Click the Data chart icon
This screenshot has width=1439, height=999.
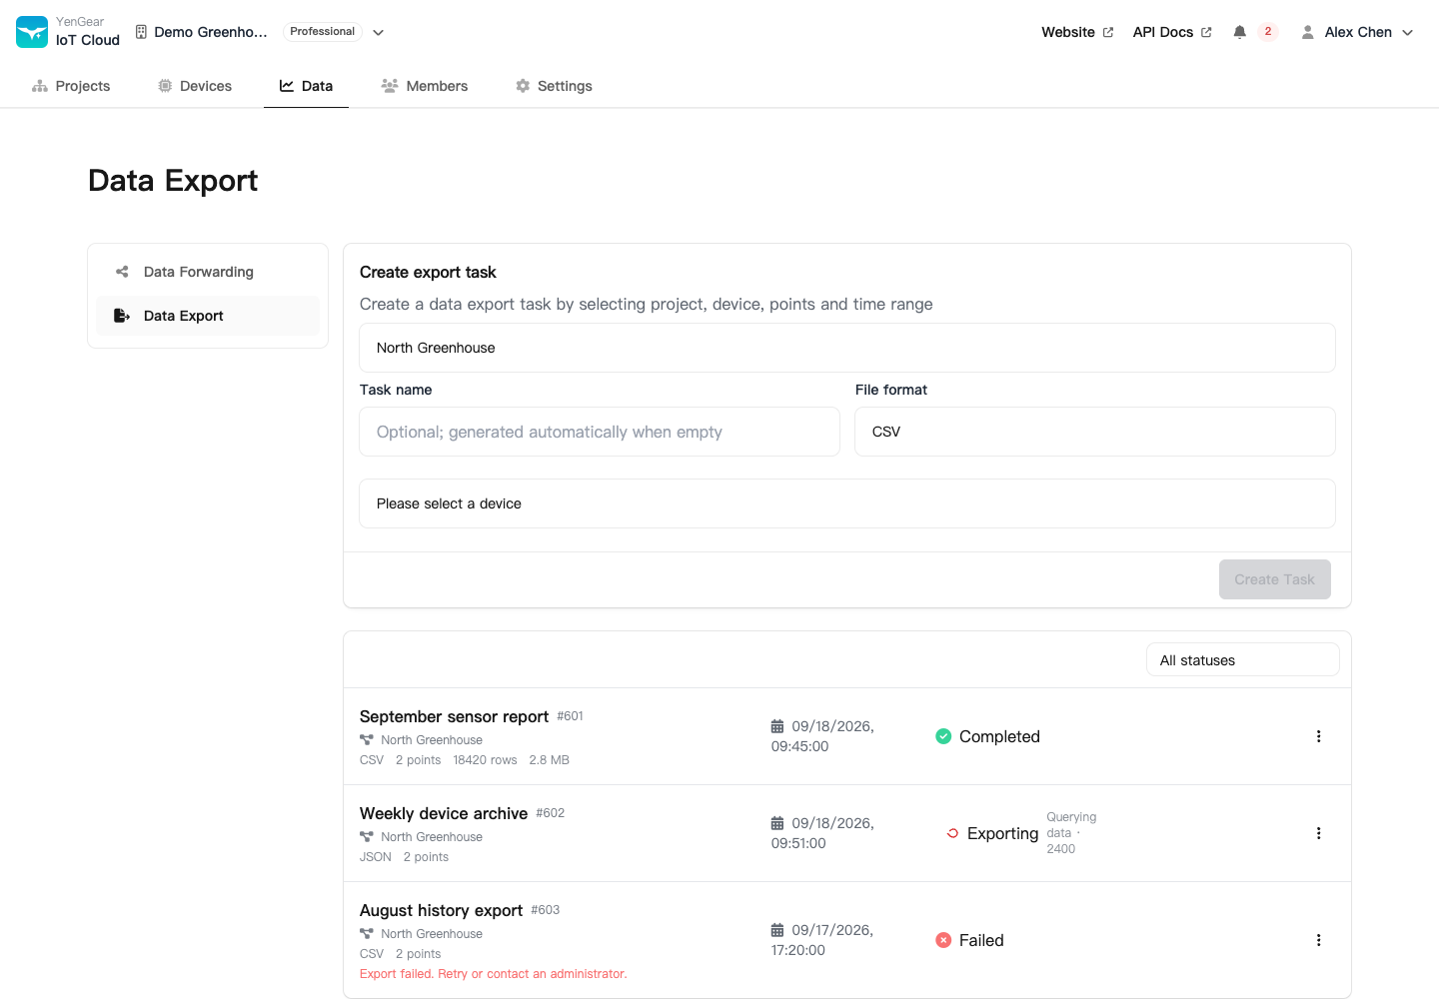[287, 86]
